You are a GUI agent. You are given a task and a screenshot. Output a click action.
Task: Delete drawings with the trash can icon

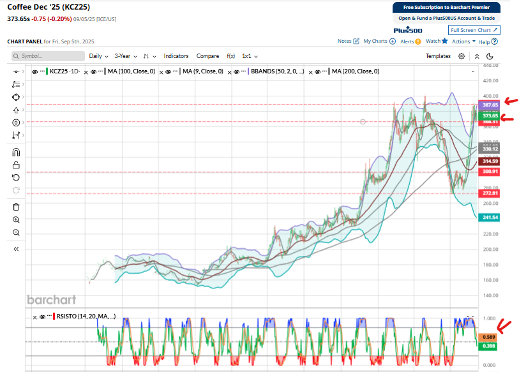tap(16, 207)
